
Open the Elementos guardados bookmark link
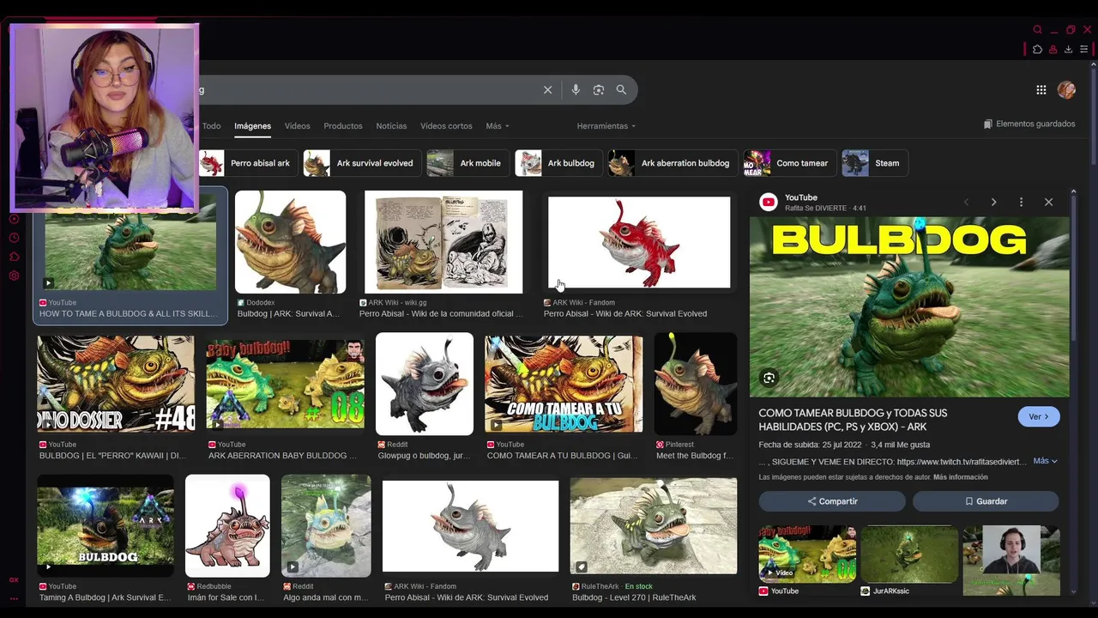(1029, 124)
